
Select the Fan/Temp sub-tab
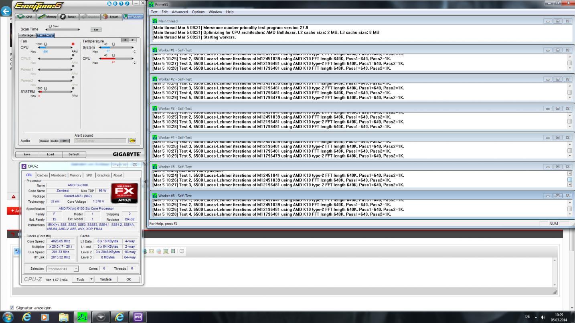click(45, 35)
